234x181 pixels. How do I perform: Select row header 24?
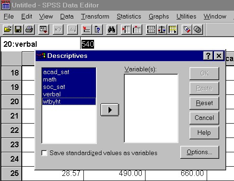12,159
